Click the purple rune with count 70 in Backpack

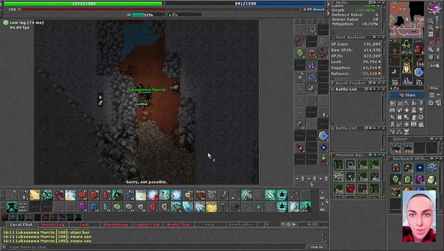click(420, 180)
